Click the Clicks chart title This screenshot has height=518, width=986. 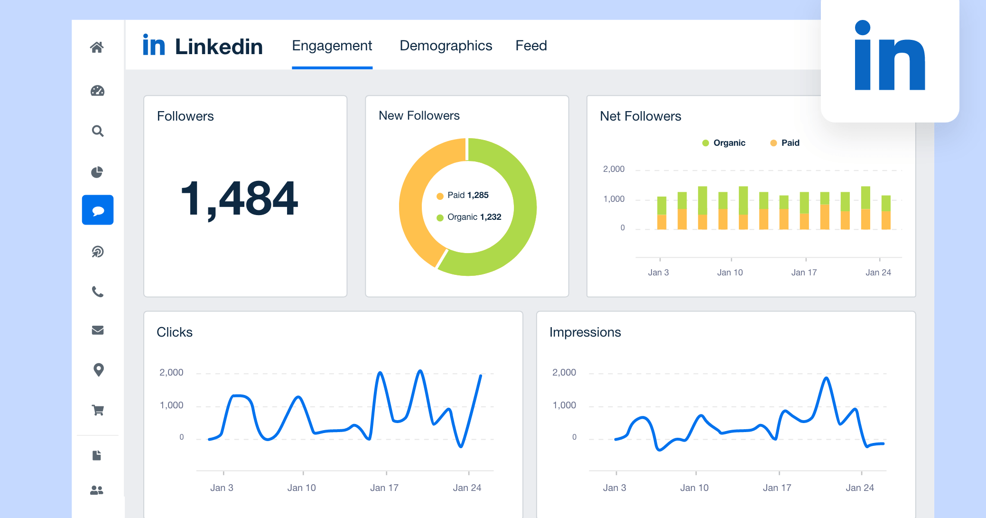[175, 332]
